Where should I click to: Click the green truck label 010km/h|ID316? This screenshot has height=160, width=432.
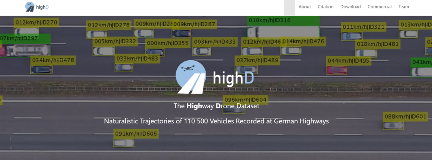[x=284, y=21]
